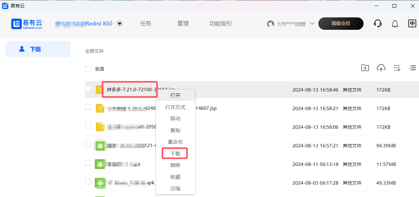Open 打开方式 submenu in context menu
Viewport: 419px width, 197px height.
point(175,107)
